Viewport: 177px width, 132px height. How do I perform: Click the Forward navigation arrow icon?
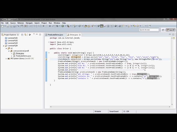tap(143, 26)
